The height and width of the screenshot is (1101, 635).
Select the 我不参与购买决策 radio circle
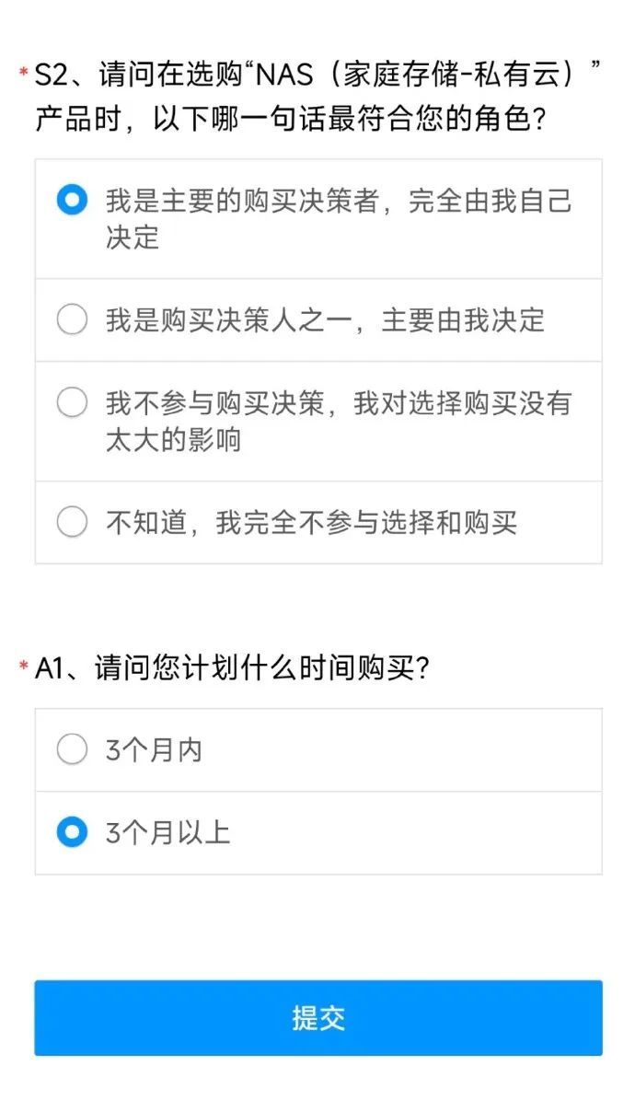pyautogui.click(x=72, y=402)
